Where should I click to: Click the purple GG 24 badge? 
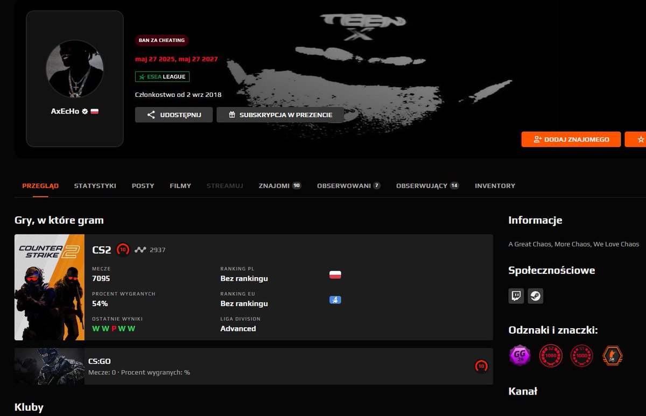pos(520,356)
